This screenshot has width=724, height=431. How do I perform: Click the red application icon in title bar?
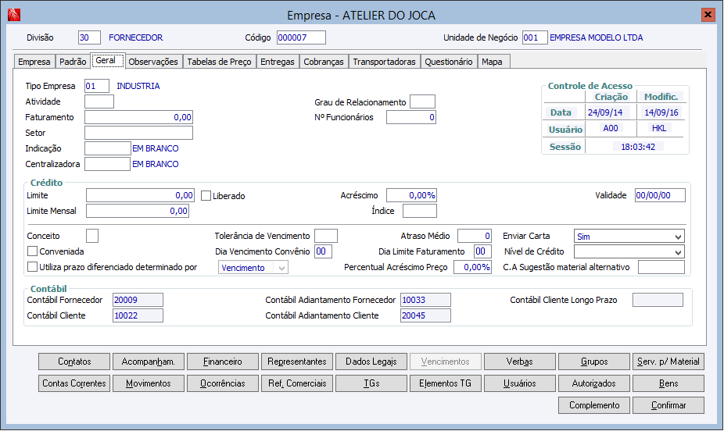(x=14, y=15)
